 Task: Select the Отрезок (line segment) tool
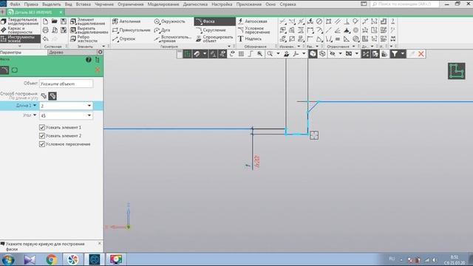point(124,39)
